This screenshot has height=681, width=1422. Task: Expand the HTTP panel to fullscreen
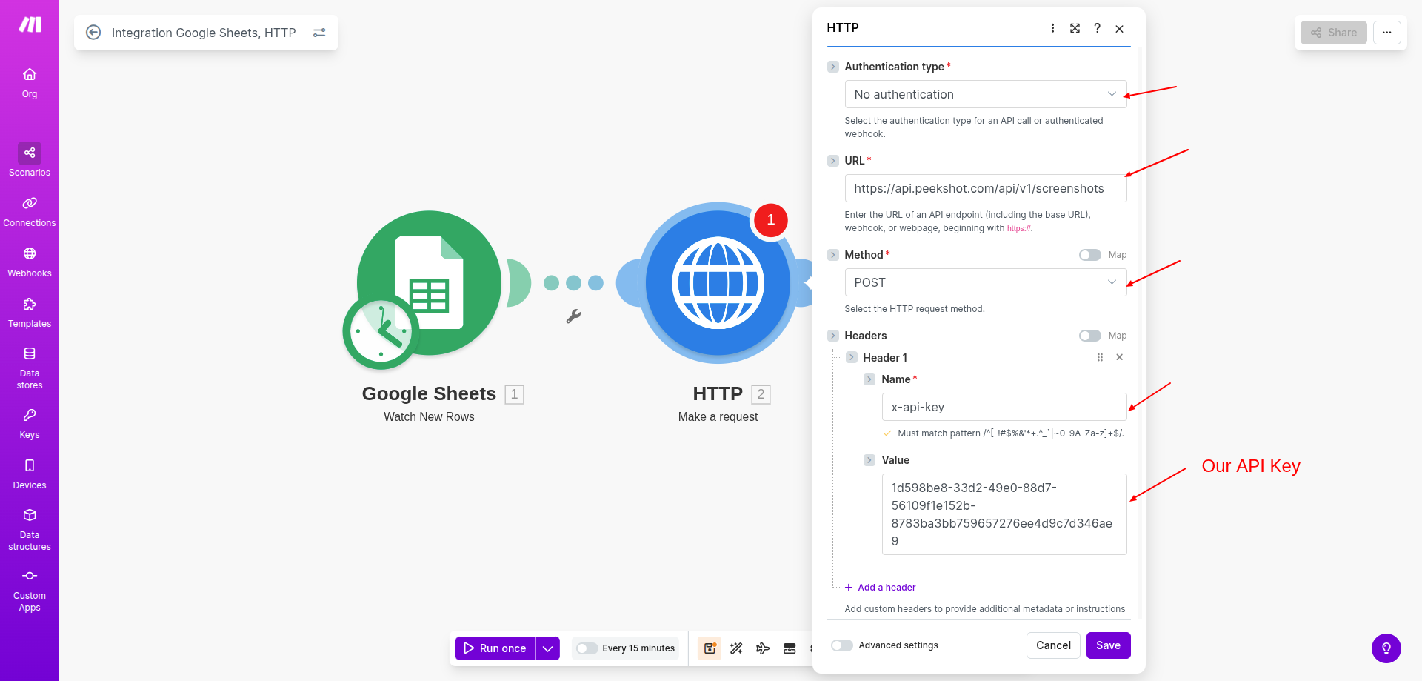point(1075,28)
